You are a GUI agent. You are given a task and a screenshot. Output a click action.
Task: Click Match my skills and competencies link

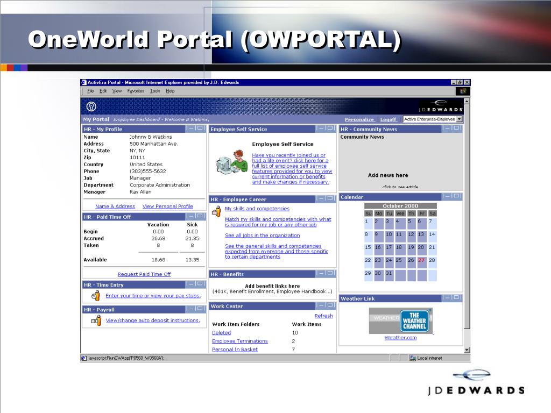point(278,222)
